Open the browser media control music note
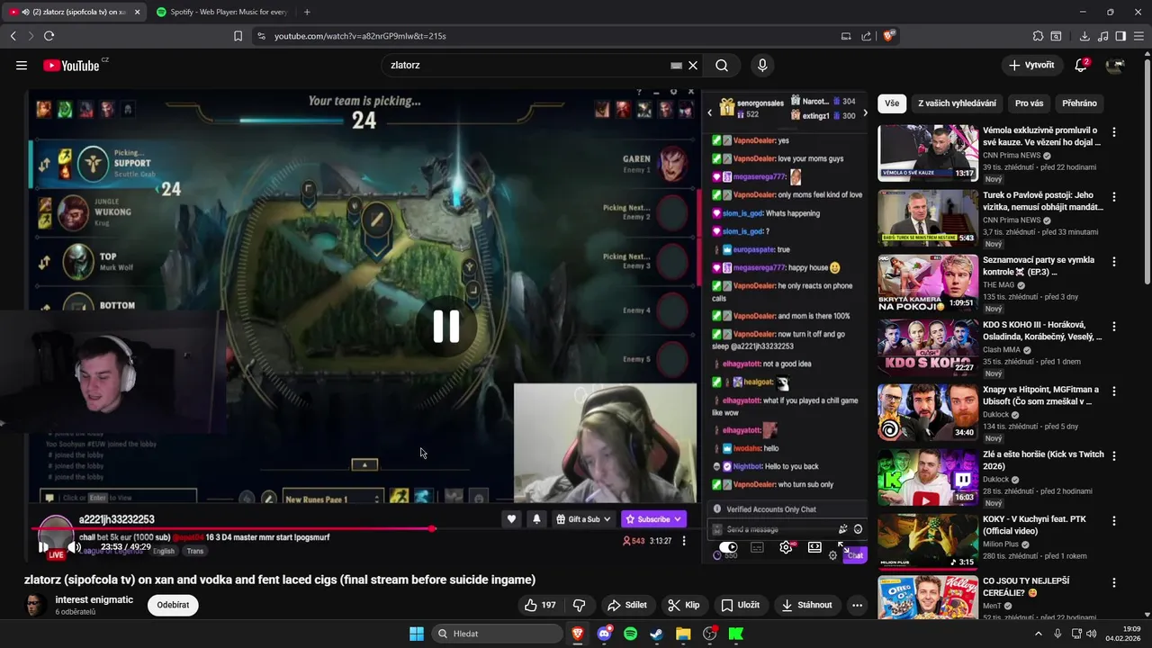 (x=1102, y=36)
